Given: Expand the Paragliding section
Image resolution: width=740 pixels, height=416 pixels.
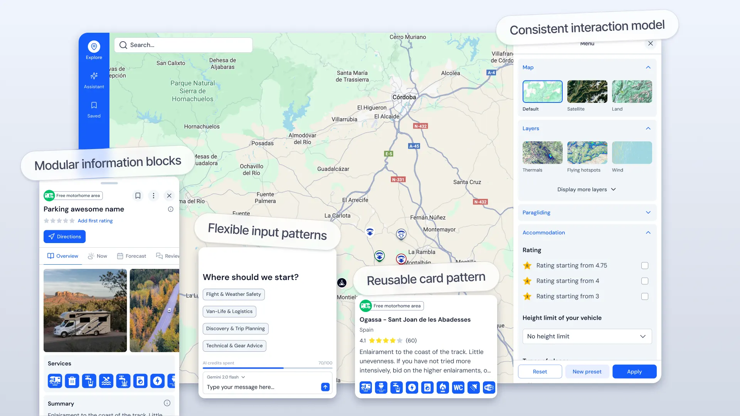Looking at the screenshot, I should point(648,213).
